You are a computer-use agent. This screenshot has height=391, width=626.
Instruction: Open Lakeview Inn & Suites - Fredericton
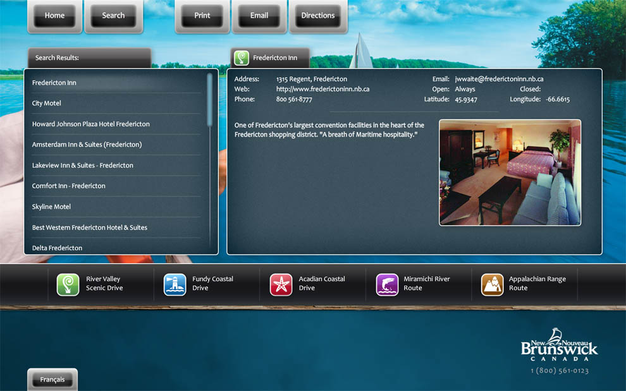click(116, 165)
